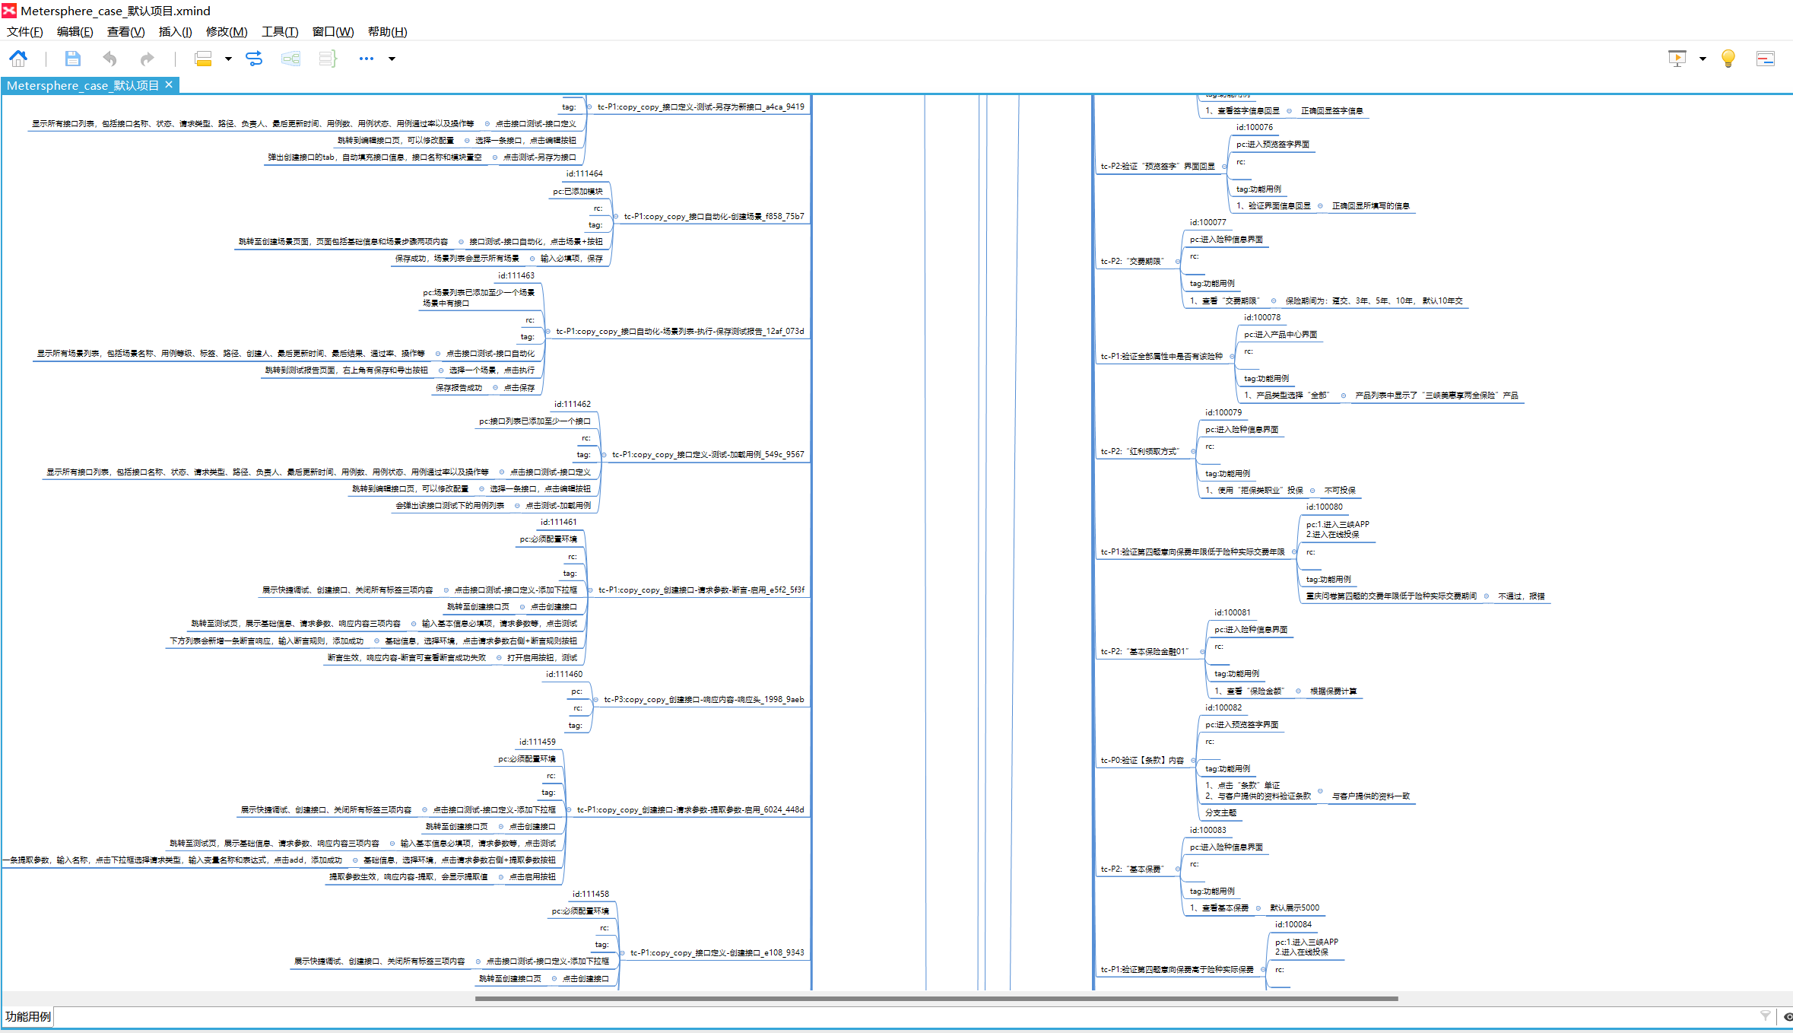The width and height of the screenshot is (1793, 1033).
Task: Open dropdown arrow beside three-dots icon
Action: pyautogui.click(x=392, y=59)
